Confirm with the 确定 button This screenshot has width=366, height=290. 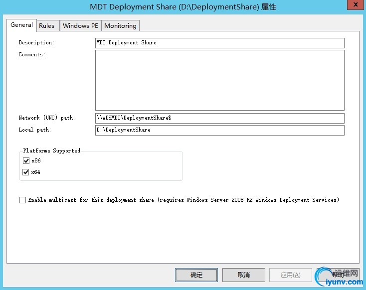(x=196, y=275)
